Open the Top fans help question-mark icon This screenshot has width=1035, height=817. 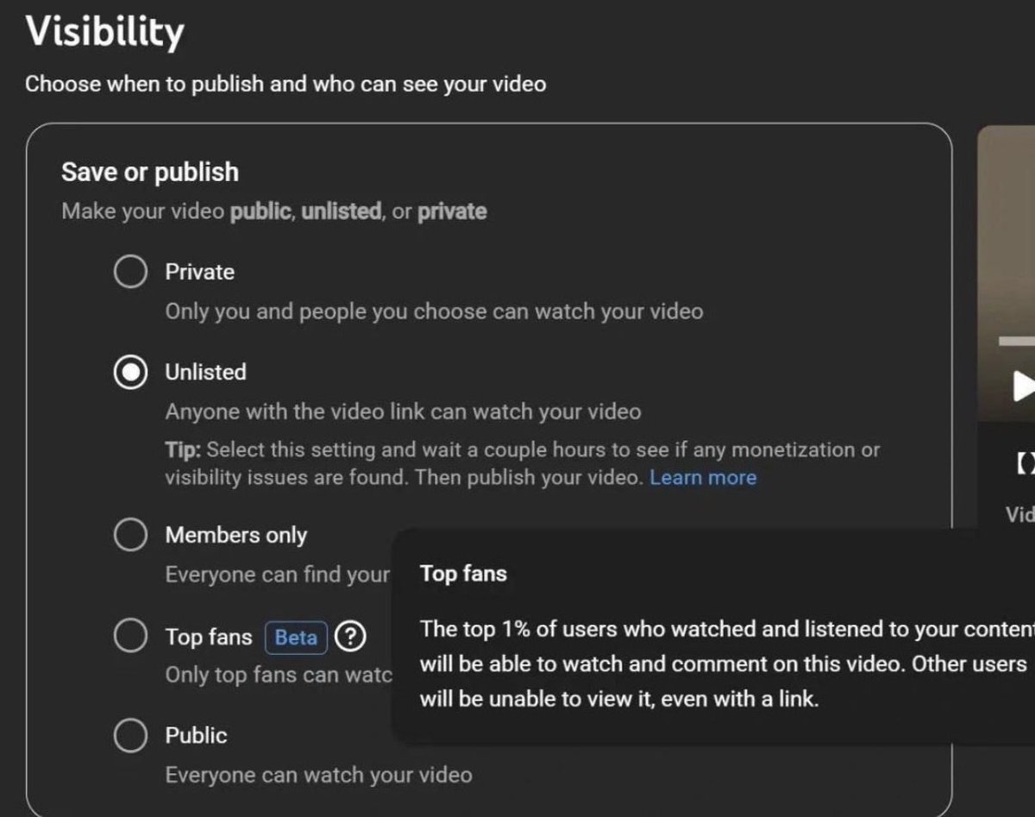pos(349,638)
